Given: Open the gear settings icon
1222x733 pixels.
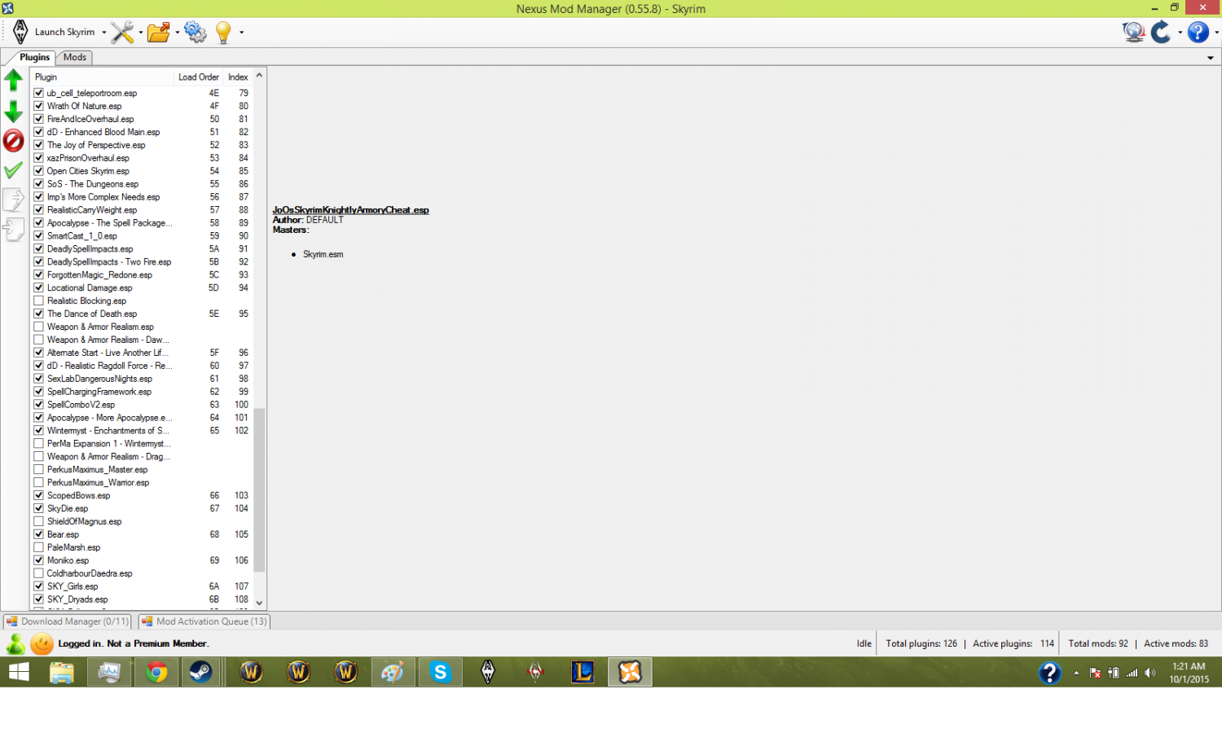Looking at the screenshot, I should 196,33.
